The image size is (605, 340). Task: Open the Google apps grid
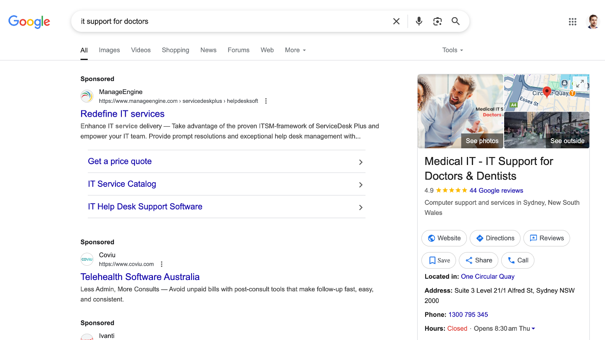tap(573, 22)
